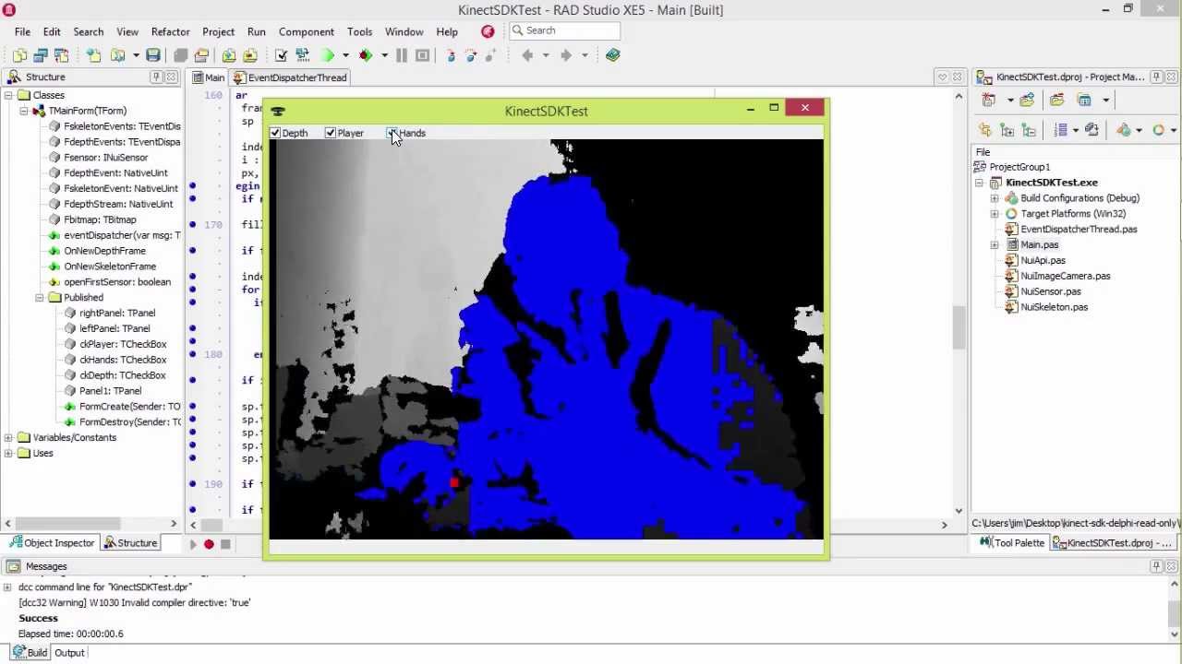Click the help book icon in toolbar
The width and height of the screenshot is (1182, 664).
612,55
